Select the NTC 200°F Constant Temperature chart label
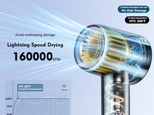The height and width of the screenshot is (115, 154). (30, 88)
